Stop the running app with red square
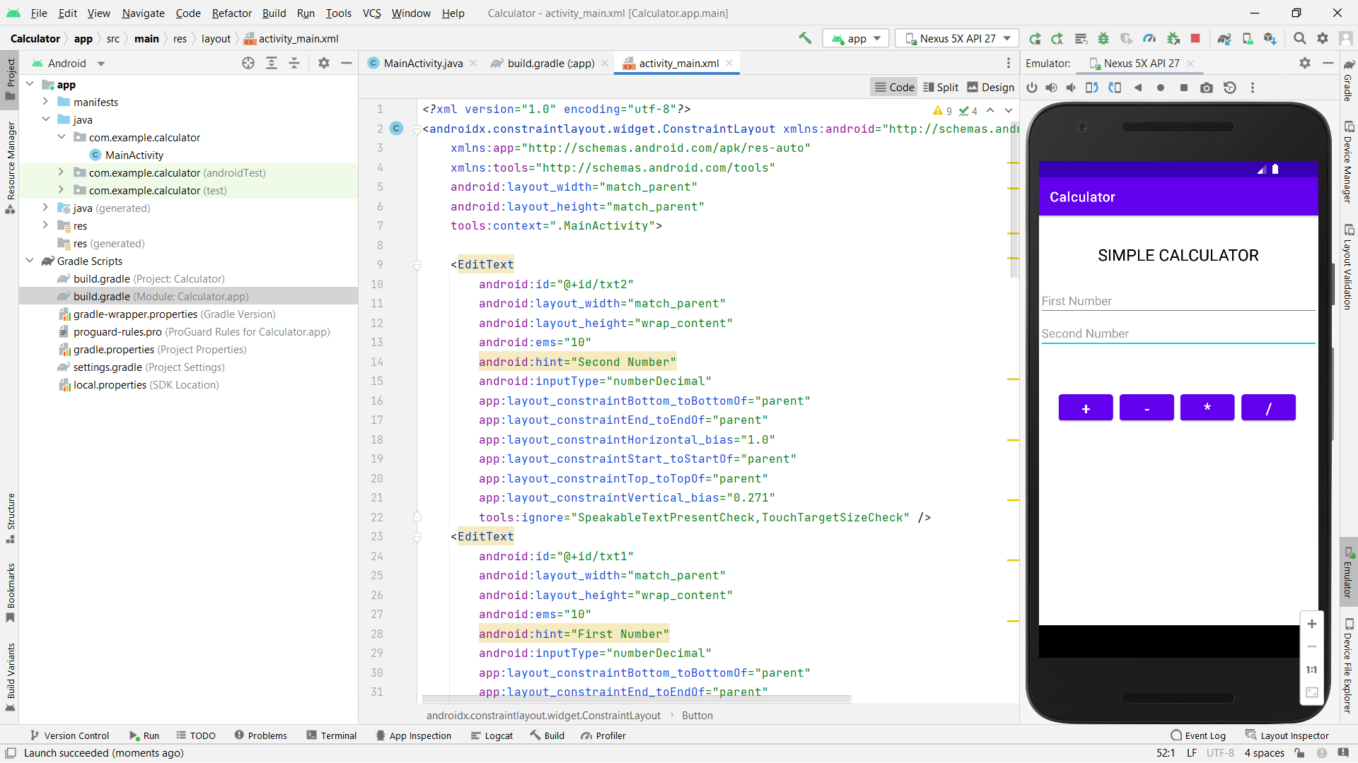Screen dimensions: 1358x763 [x=1195, y=38]
